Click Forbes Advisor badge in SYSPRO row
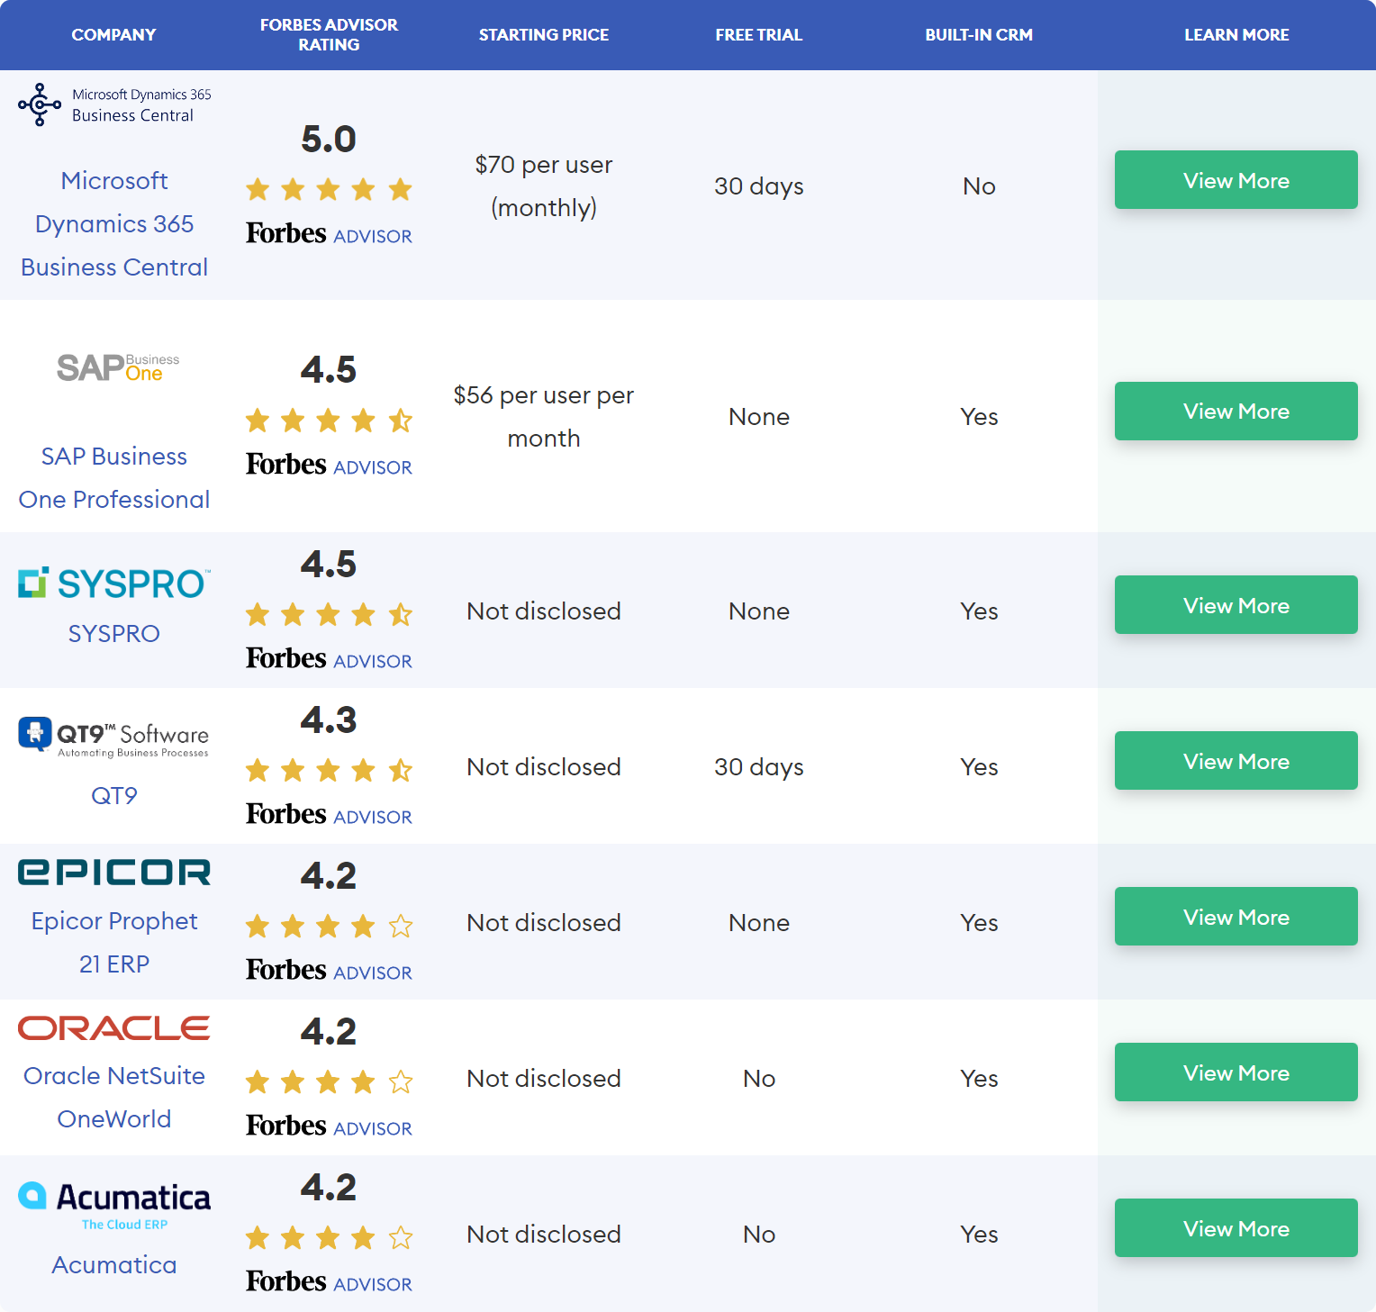Screen dimensions: 1376x1312 pos(329,659)
